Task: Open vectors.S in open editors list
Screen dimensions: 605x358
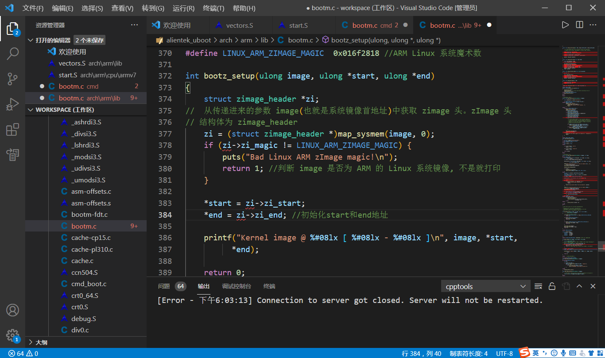Action: 86,63
